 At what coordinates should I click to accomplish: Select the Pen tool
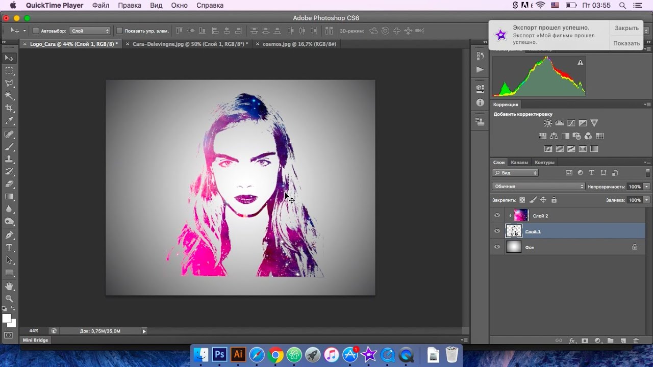pos(9,235)
